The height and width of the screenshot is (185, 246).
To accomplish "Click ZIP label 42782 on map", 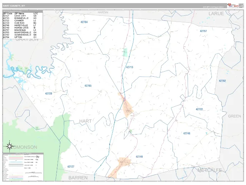I will coord(222,81).
